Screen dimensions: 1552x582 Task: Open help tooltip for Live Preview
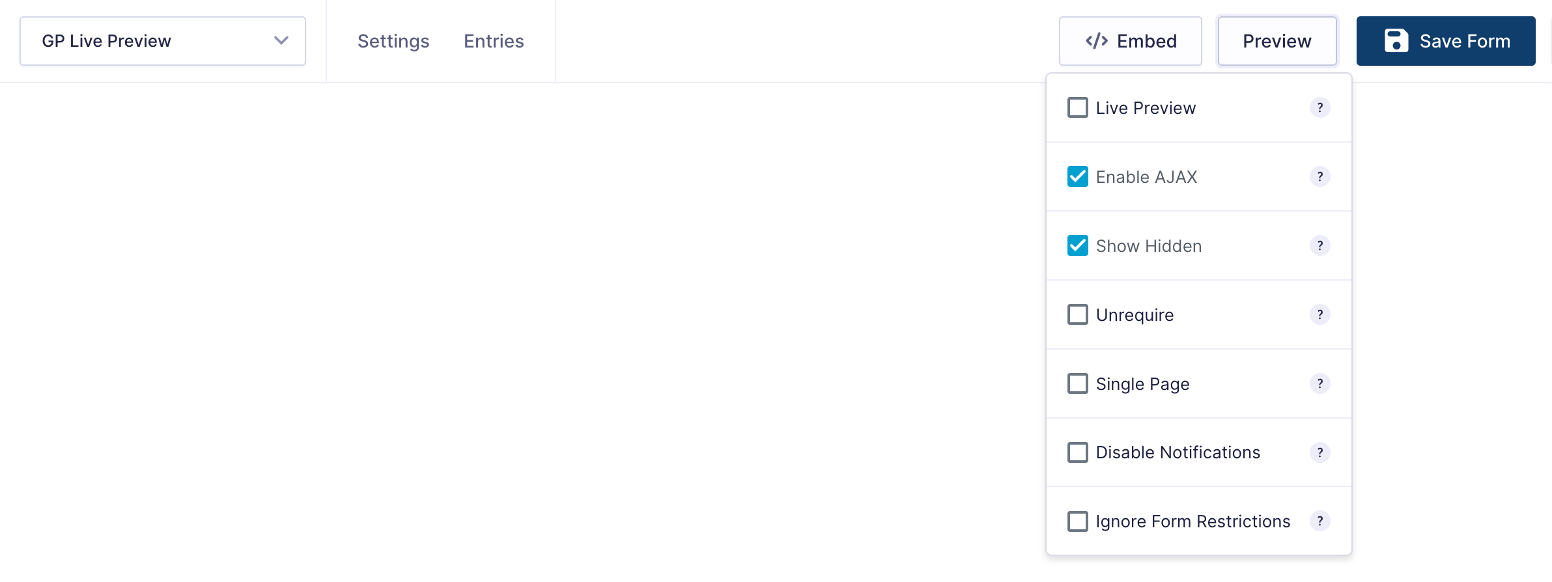click(x=1319, y=107)
